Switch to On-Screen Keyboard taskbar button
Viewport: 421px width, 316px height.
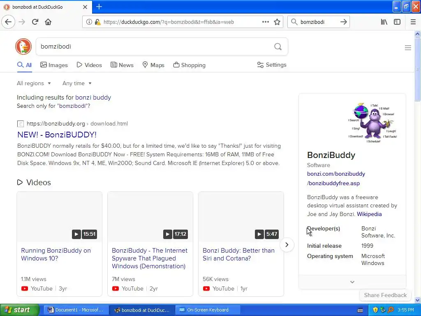coord(207,310)
